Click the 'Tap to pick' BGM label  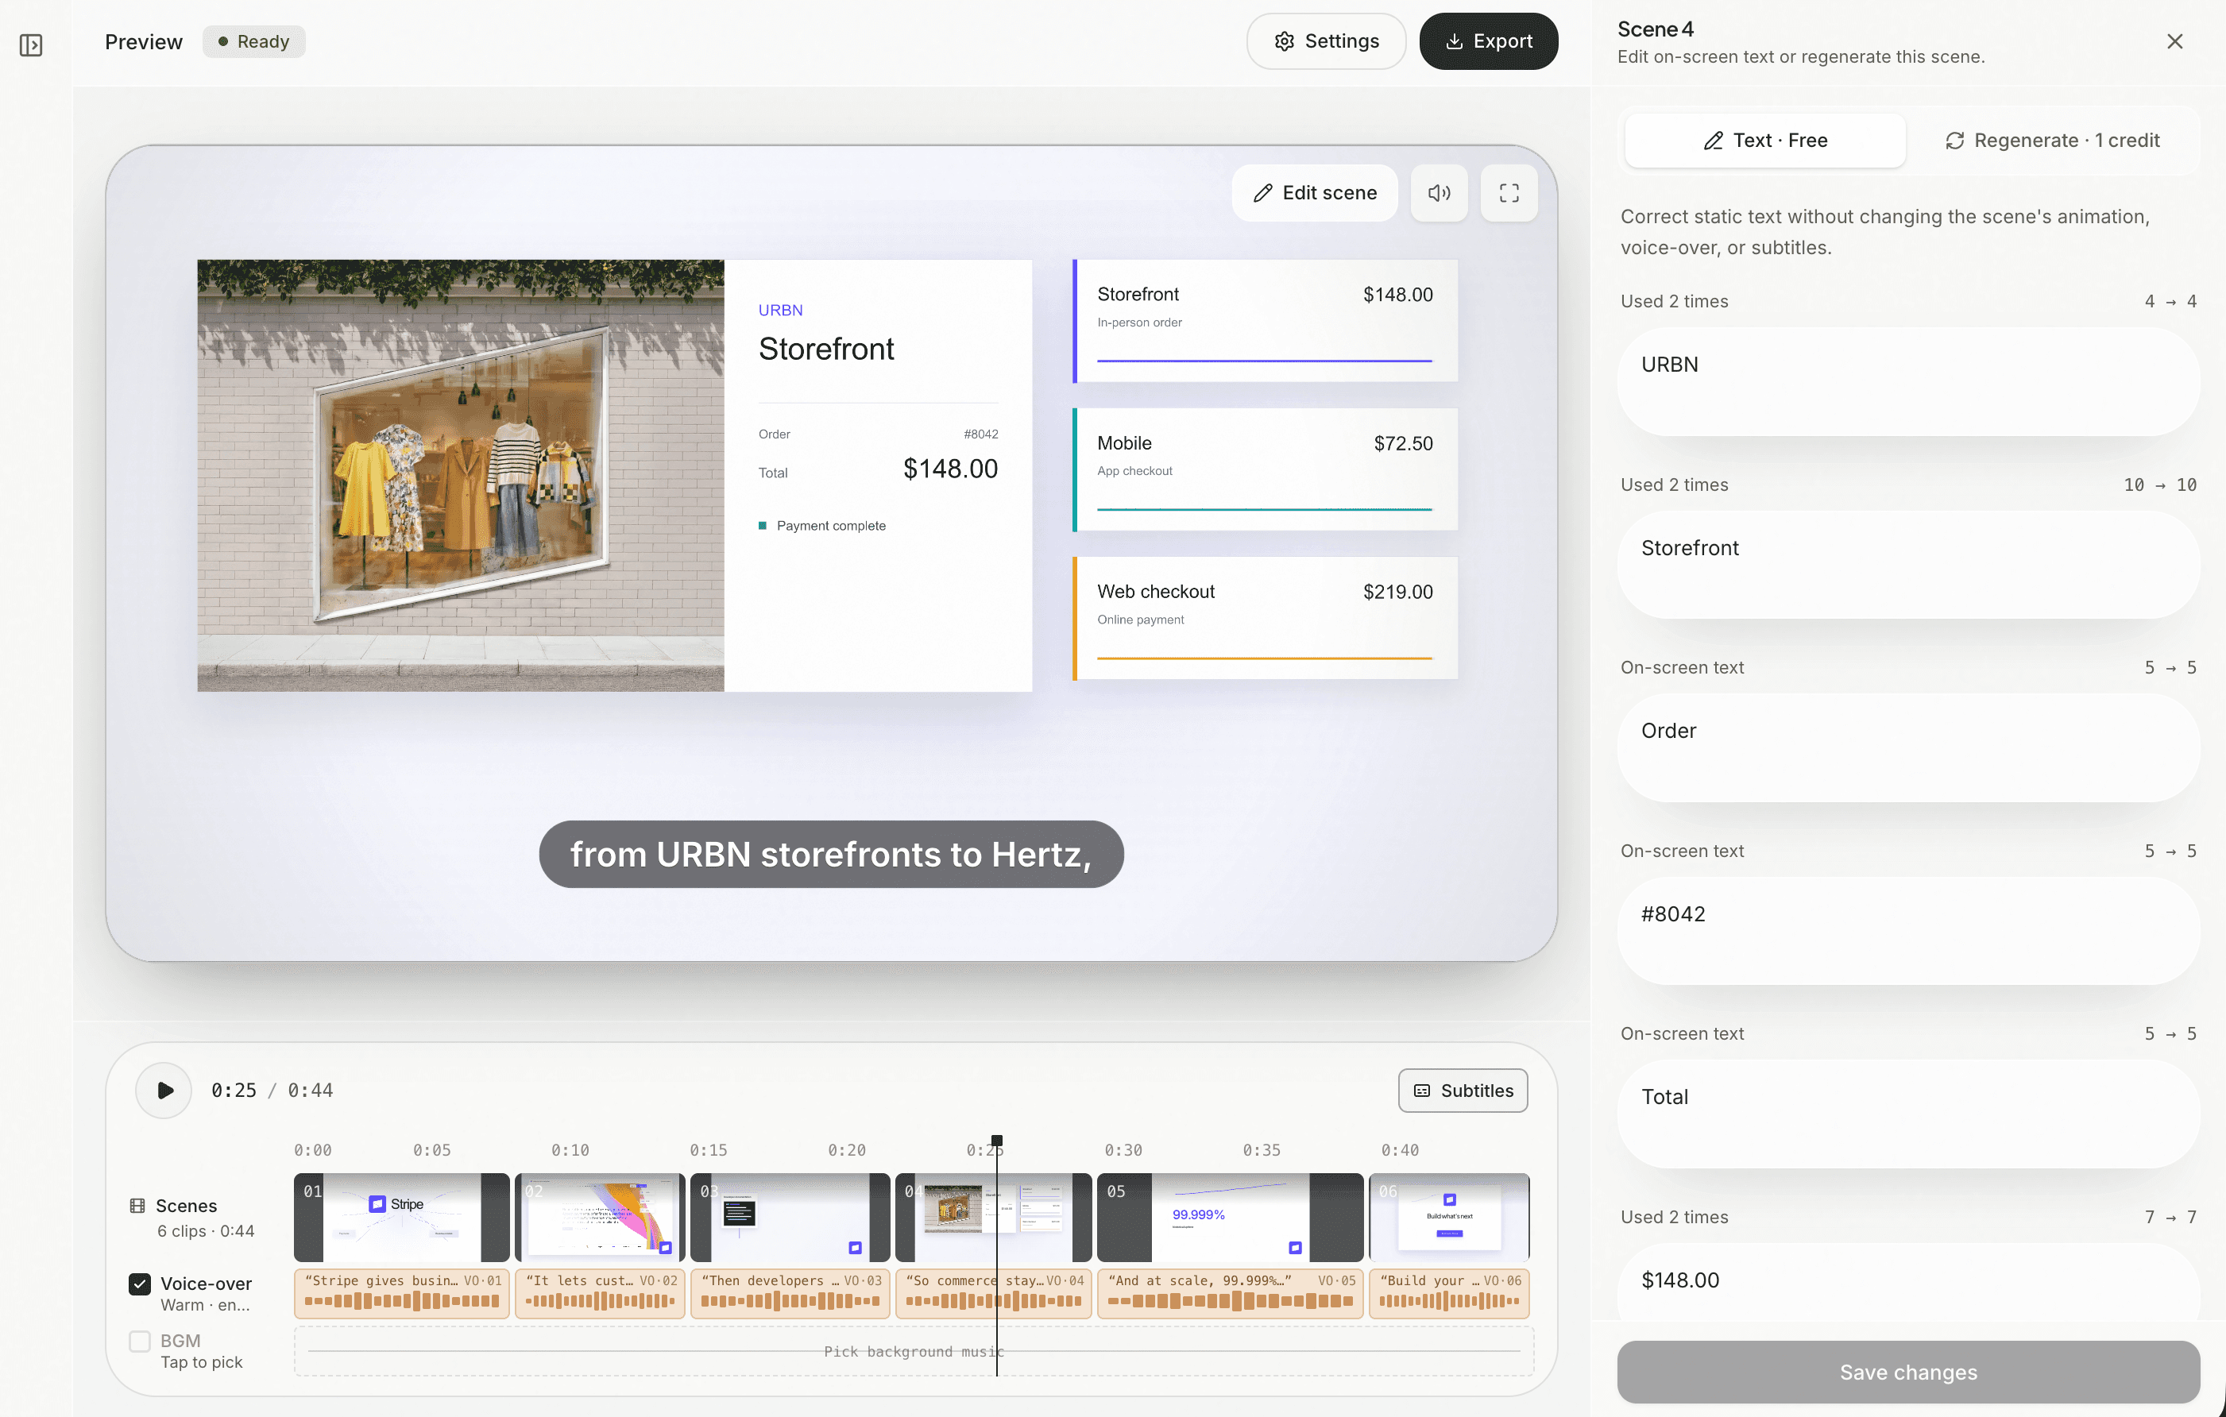[202, 1362]
